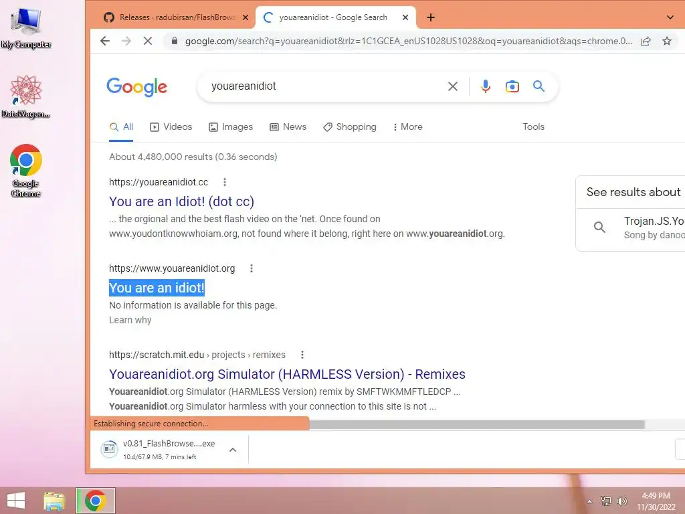Open File Explorer from taskbar
Screen dimensions: 685x514
(x=54, y=501)
